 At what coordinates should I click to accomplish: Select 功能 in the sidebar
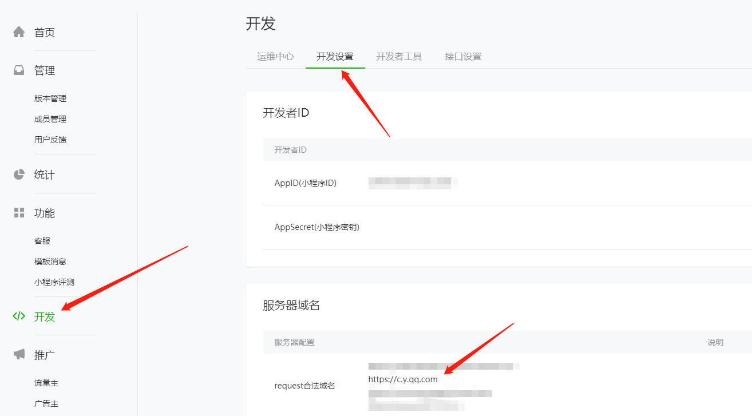pos(45,213)
